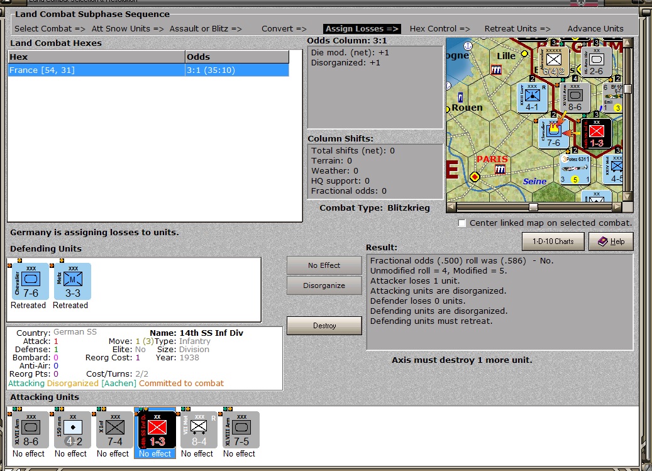Click the XLVII Arm 8-6 counter on map
652x471 pixels.
[x=575, y=97]
